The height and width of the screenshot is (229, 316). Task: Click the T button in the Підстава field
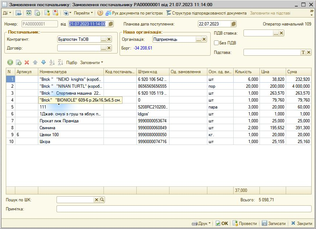tap(303, 52)
